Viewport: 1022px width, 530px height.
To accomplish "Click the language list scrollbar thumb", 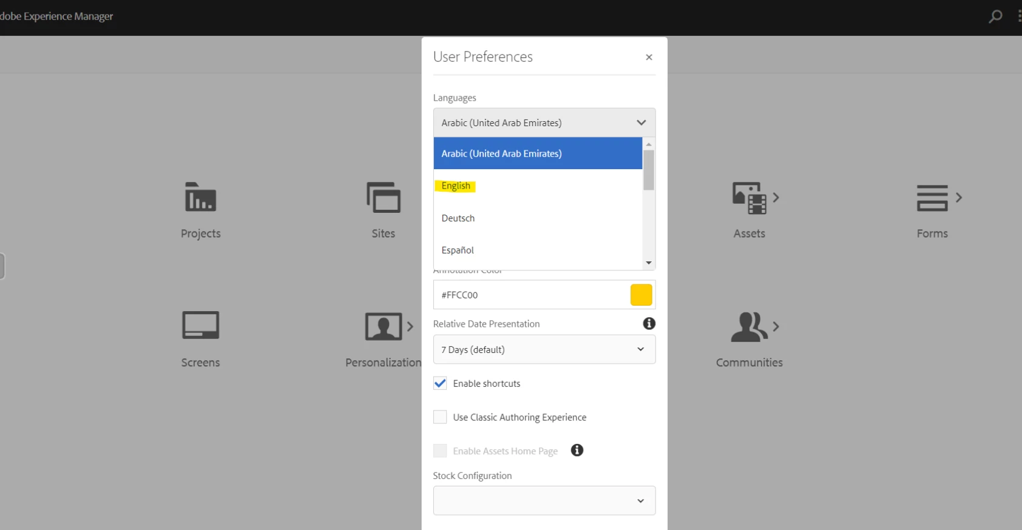I will point(649,170).
